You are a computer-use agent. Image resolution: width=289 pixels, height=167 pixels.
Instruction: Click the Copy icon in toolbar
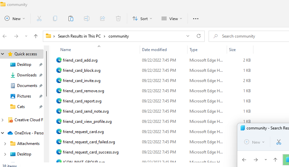(x=55, y=19)
